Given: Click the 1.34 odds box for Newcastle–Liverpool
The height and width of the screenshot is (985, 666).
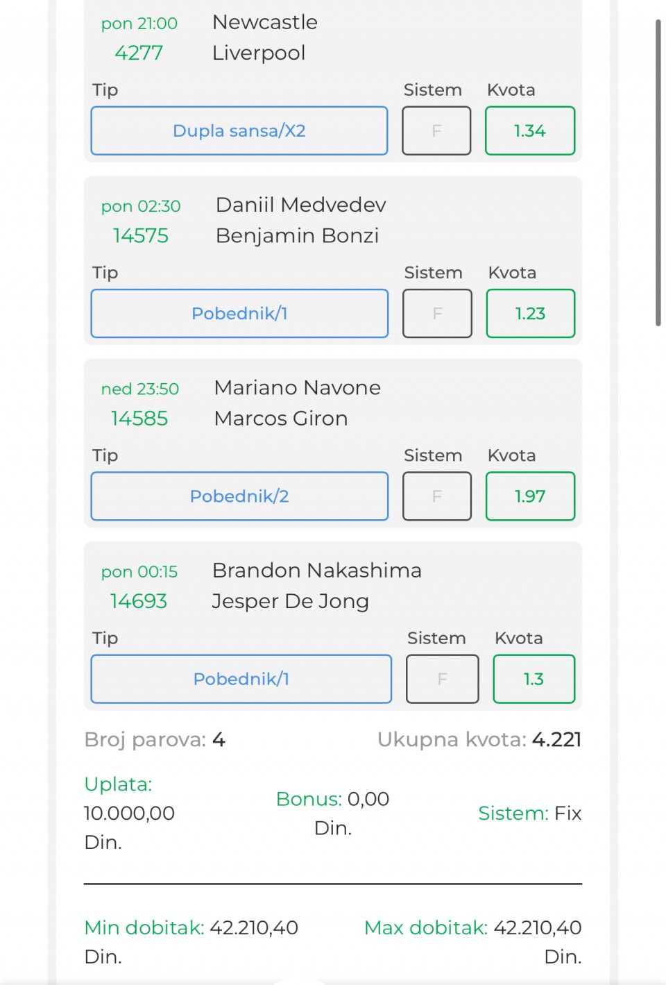Looking at the screenshot, I should tap(530, 131).
